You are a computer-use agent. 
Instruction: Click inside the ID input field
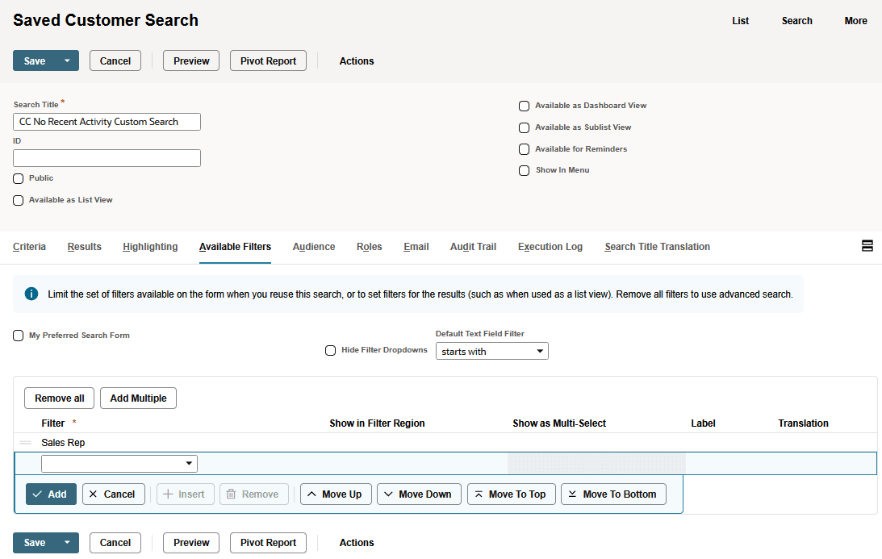click(106, 158)
